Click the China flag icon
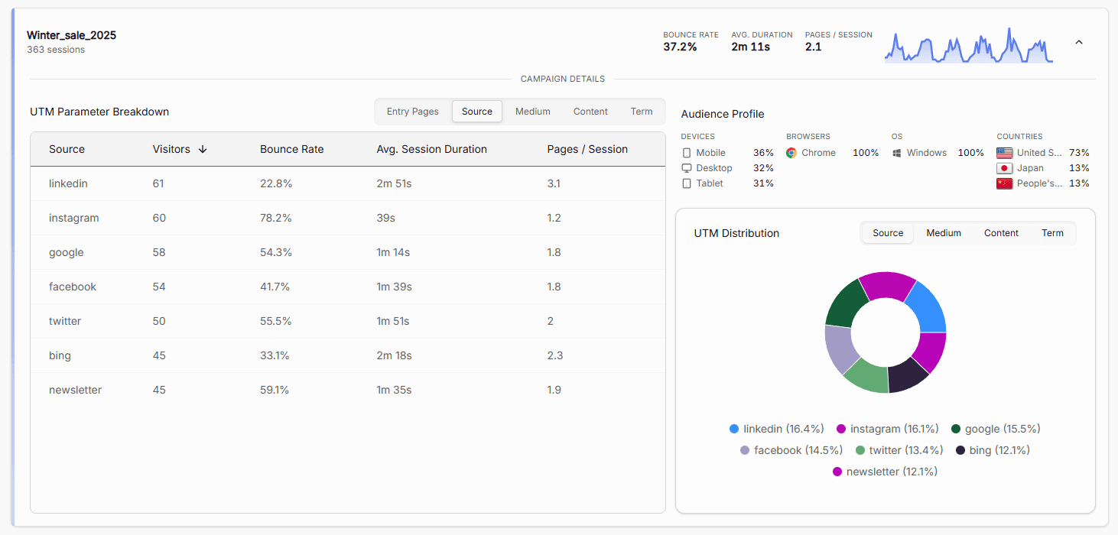Image resolution: width=1118 pixels, height=535 pixels. pos(1004,183)
